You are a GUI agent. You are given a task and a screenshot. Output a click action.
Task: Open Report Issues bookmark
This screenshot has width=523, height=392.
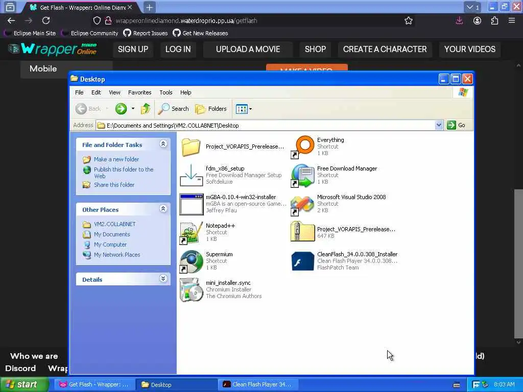(x=146, y=33)
